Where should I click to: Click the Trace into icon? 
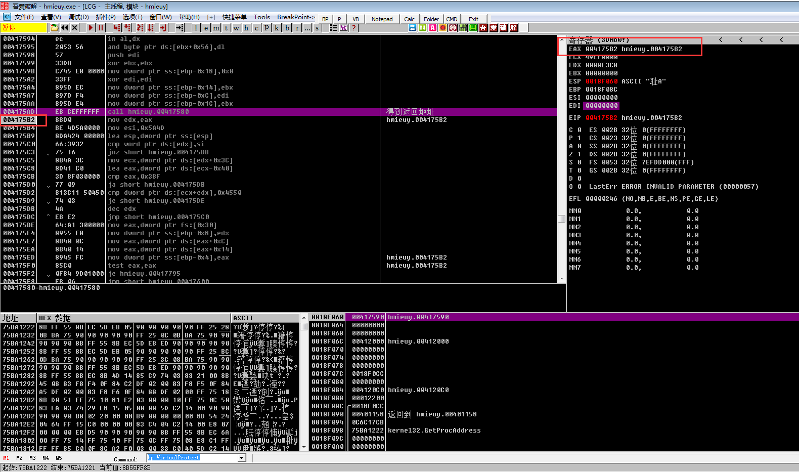click(x=140, y=28)
